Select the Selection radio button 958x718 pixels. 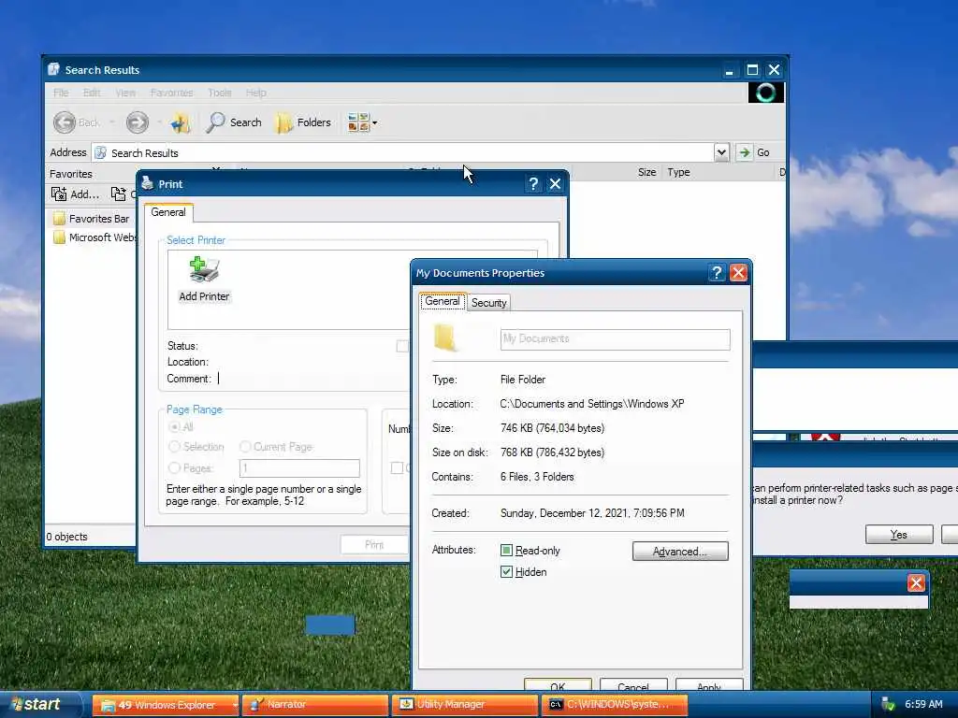pyautogui.click(x=174, y=447)
